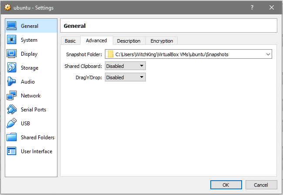Click the USB plug icon
The image size is (283, 195).
(12, 123)
